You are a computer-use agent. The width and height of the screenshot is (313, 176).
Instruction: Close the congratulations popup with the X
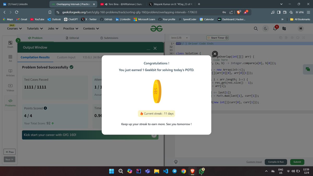pos(215,54)
